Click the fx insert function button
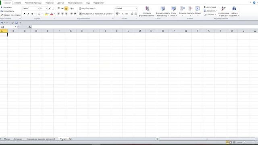The width and height of the screenshot is (258, 145). (x=29, y=27)
